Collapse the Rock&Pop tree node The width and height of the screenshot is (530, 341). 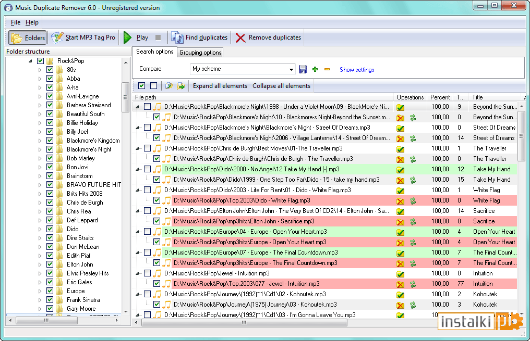(30, 61)
